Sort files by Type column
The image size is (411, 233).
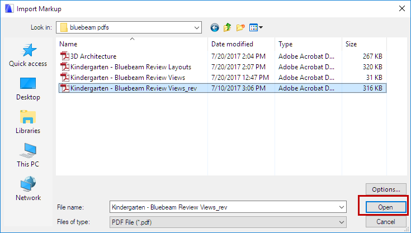tap(308, 44)
